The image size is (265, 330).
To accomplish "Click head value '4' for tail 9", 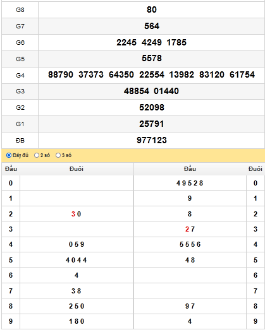I will (190, 321).
